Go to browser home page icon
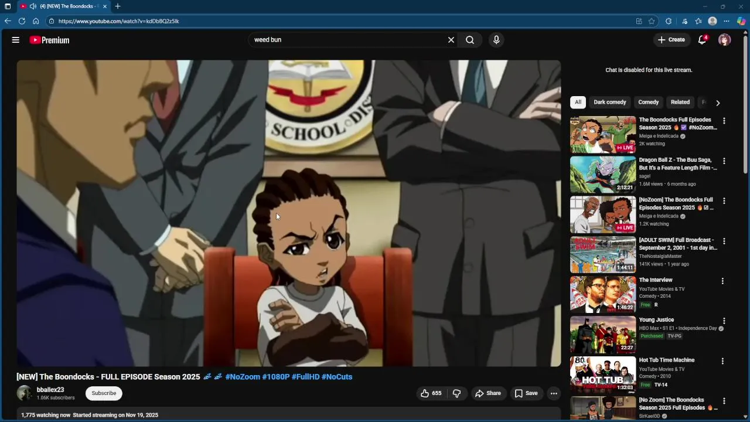This screenshot has height=422, width=750. 36,21
